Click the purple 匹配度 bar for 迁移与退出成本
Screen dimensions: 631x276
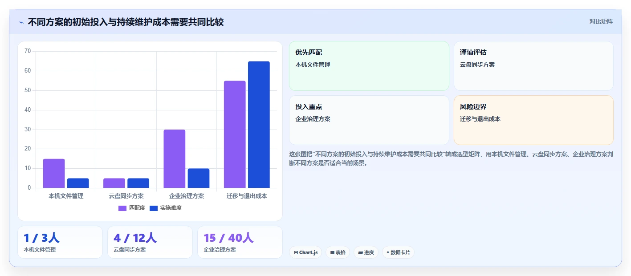point(235,134)
